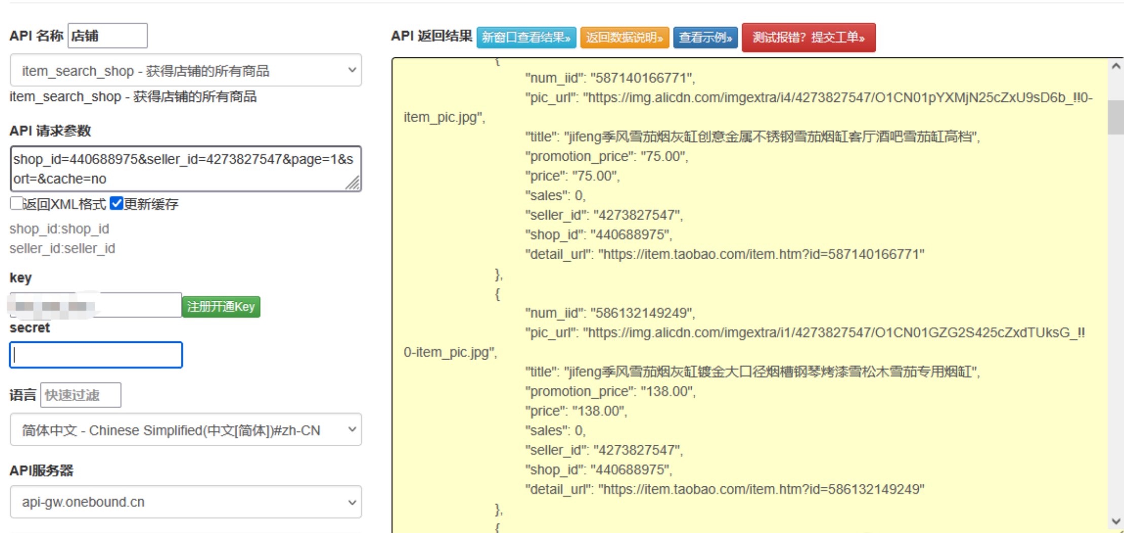Image resolution: width=1124 pixels, height=533 pixels.
Task: Click the 新窗口查看结果 button
Action: [x=526, y=38]
